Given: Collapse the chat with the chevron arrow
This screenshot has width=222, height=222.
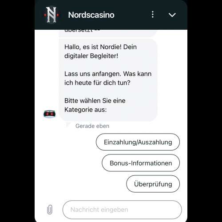Looking at the screenshot, I should (172, 15).
